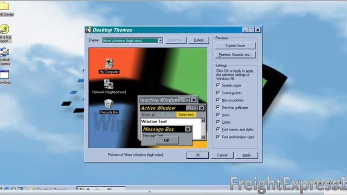Open Pointers, Sounds, etc. preview
The image size is (347, 195).
(235, 55)
